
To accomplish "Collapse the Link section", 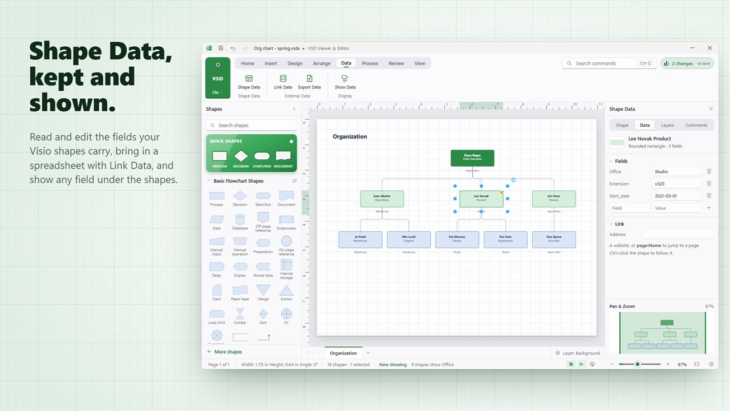I will click(x=612, y=224).
